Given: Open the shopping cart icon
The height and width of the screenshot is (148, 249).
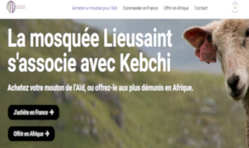Looking at the screenshot, I should pos(235,7).
